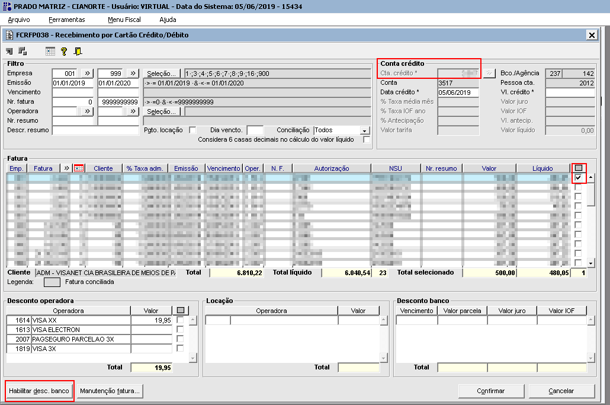The width and height of the screenshot is (610, 405).
Task: Check the VISA ELECTRON discount checkbox
Action: [179, 330]
